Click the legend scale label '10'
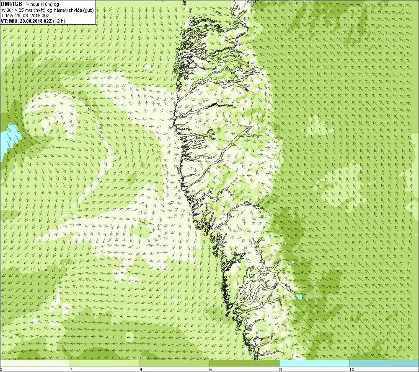Viewport: 419px width, 372px height. [x=352, y=369]
